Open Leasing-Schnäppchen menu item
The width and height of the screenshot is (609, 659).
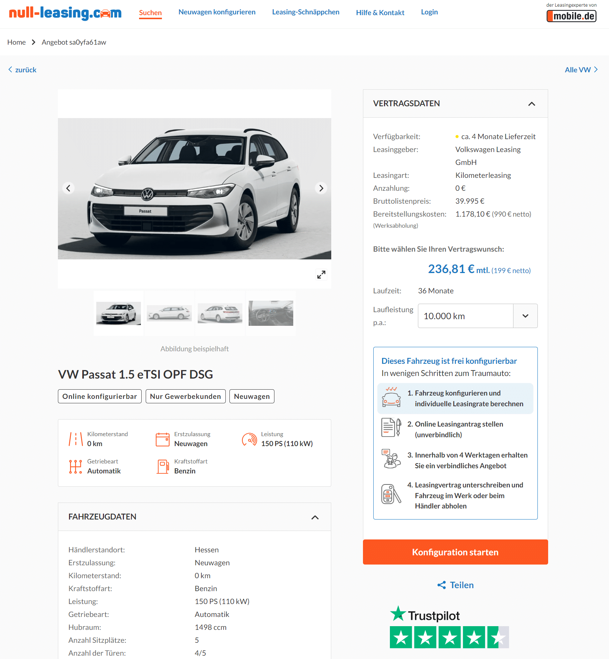coord(306,12)
